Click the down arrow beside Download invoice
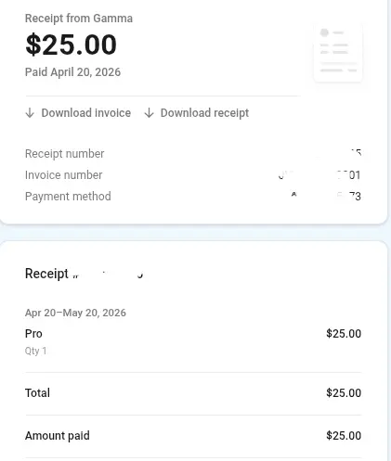 pyautogui.click(x=30, y=113)
